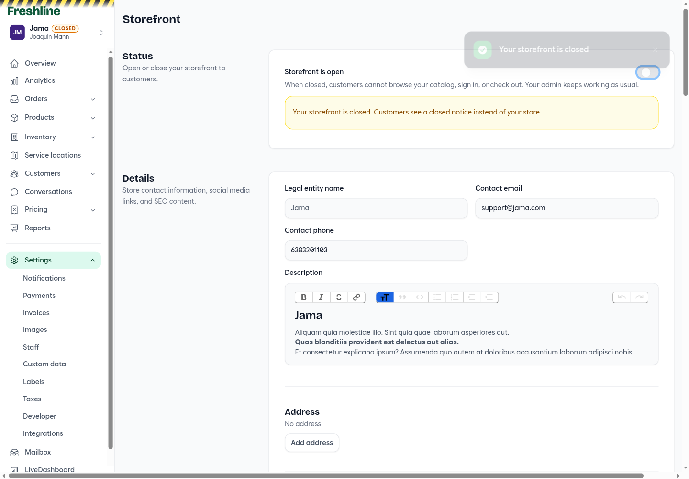Toggle bold formatting in the Description editor
This screenshot has height=479, width=689.
tap(304, 297)
